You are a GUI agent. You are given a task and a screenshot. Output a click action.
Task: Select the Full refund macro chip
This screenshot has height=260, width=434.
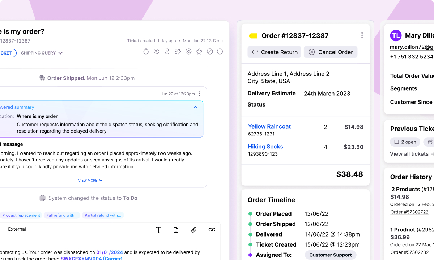61,215
